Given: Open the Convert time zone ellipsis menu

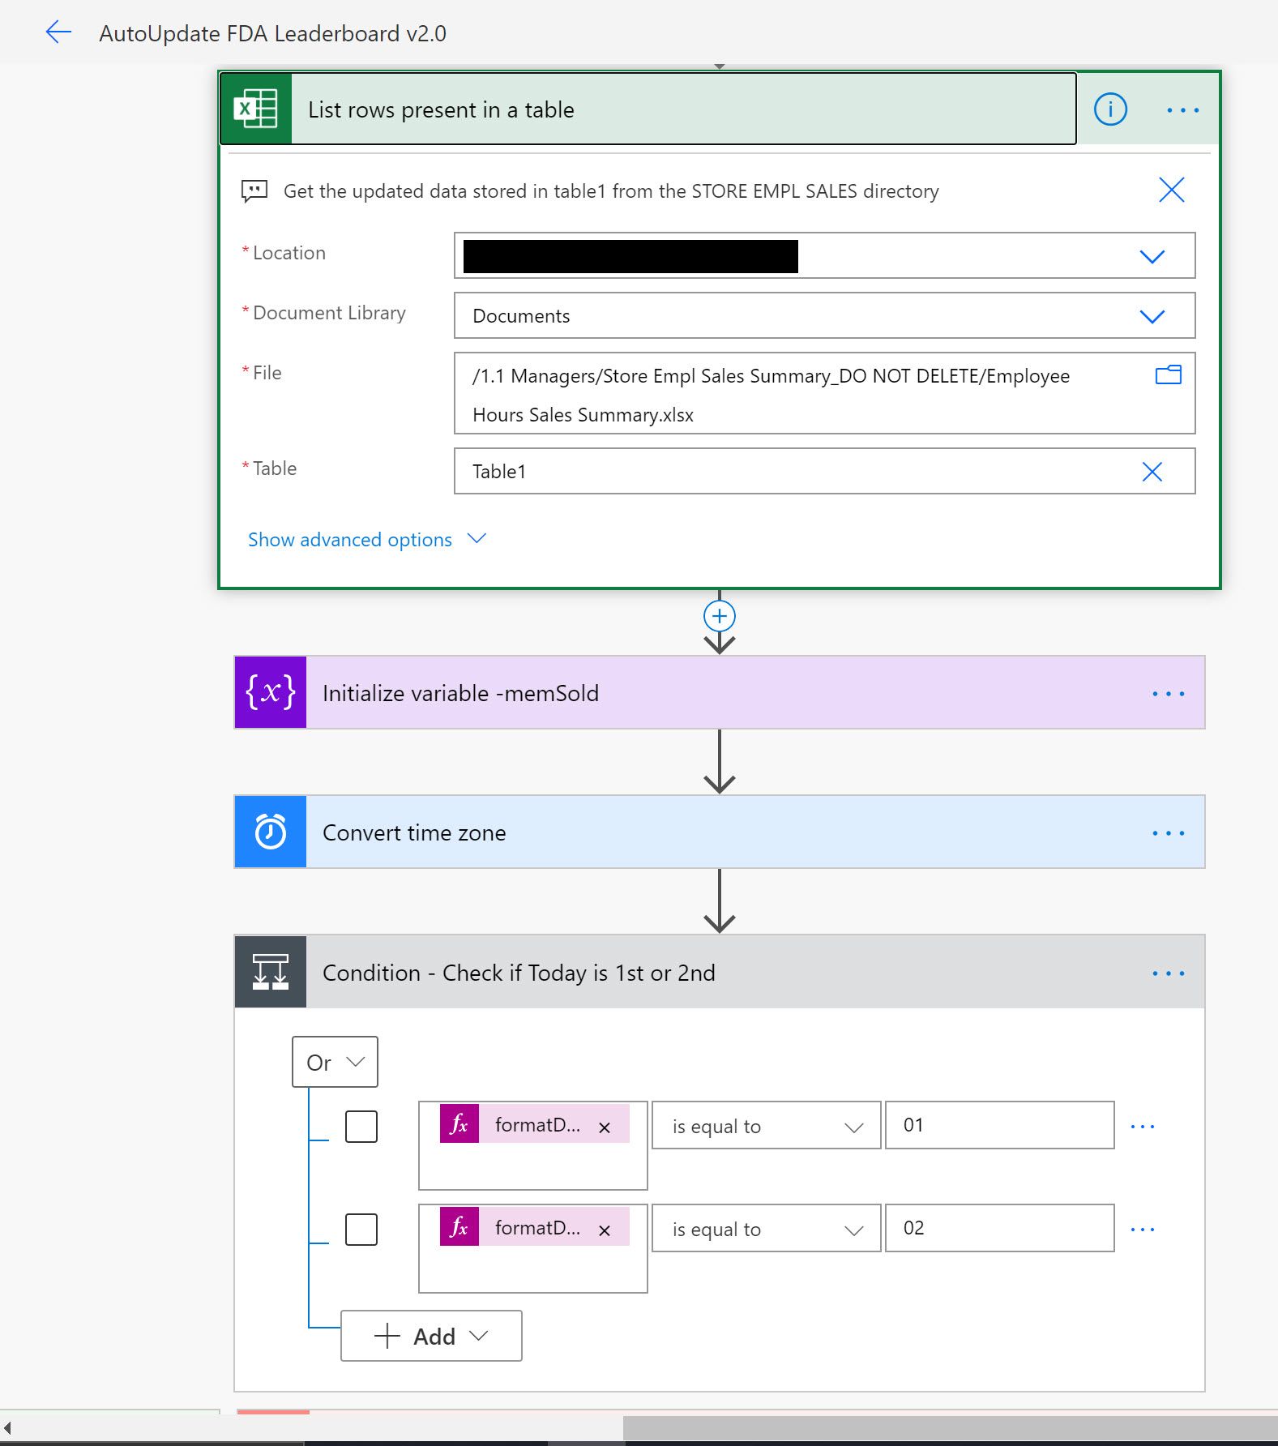Looking at the screenshot, I should 1168,832.
